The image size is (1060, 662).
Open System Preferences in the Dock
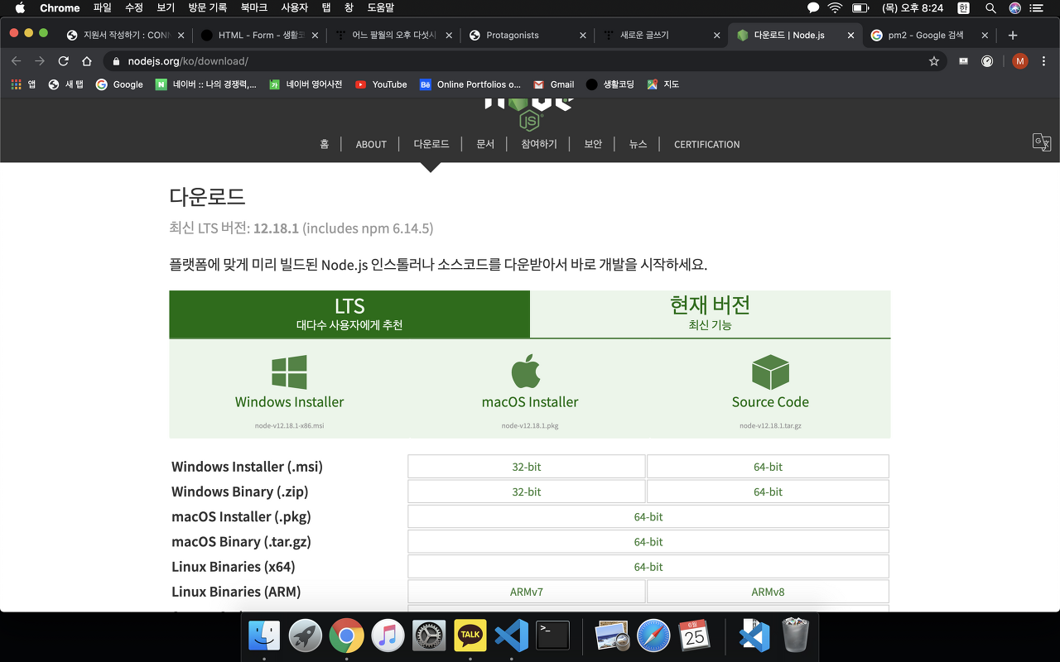[x=429, y=636]
